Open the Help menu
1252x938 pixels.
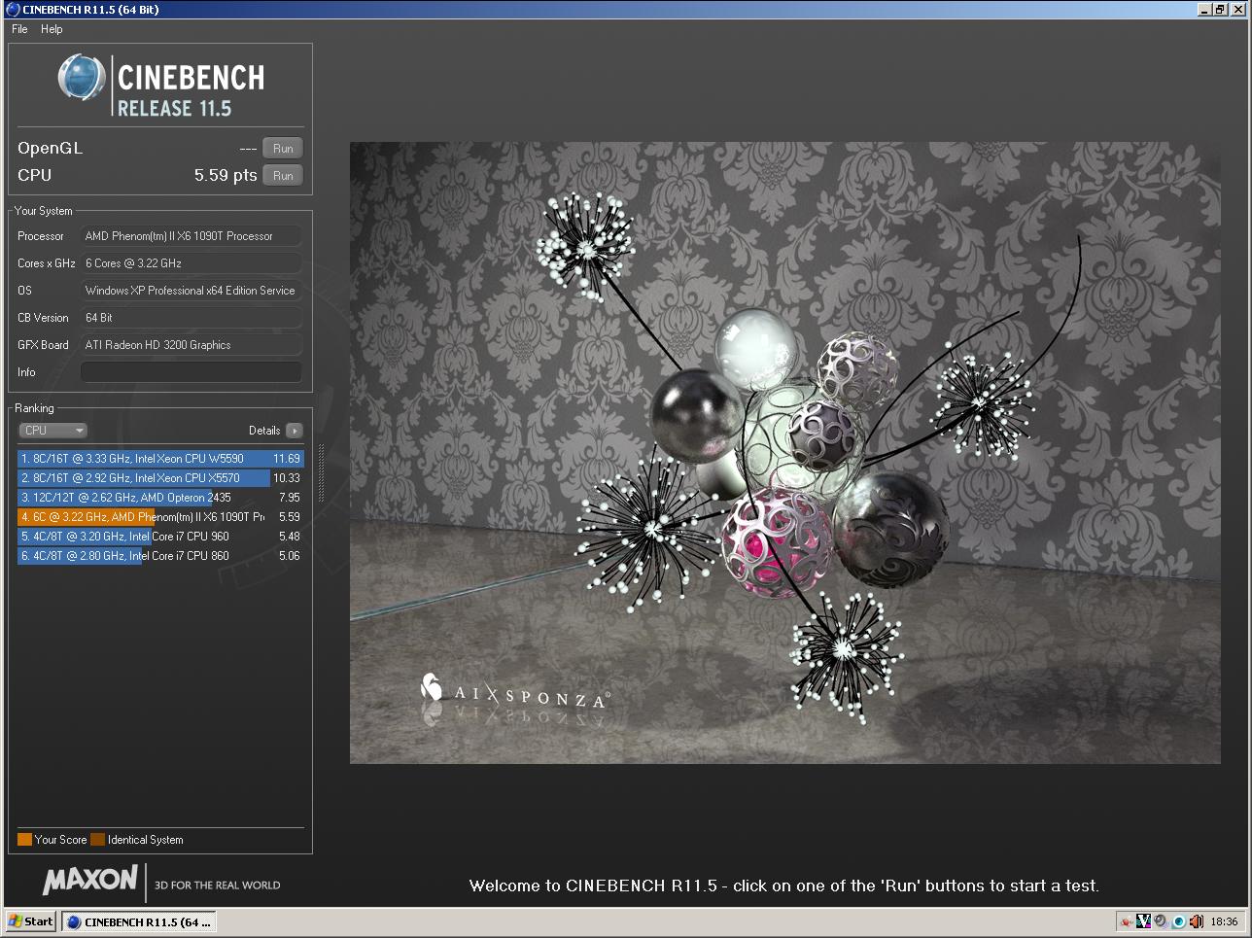(52, 29)
